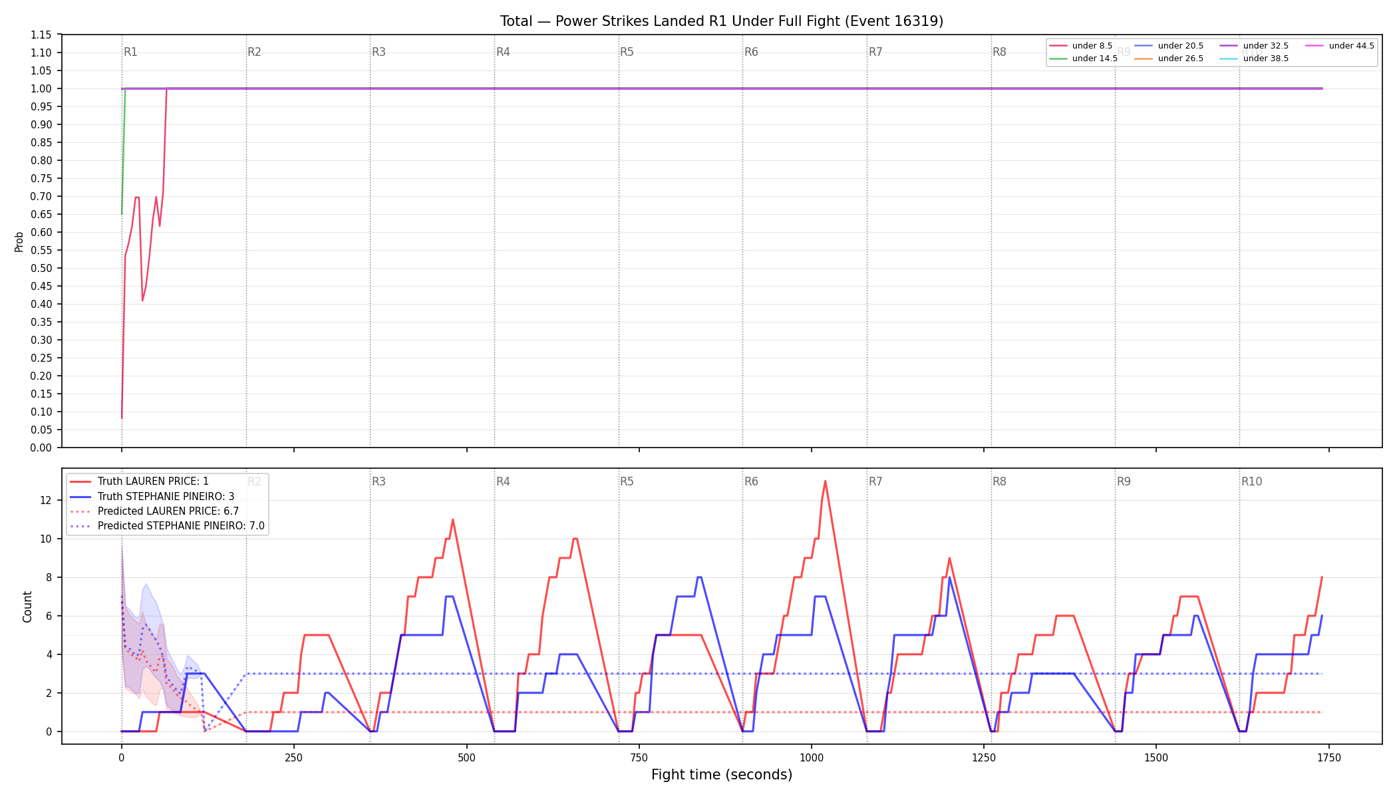Click the blue line swatch for Truth STEPHANIE PINEIRO
Screen dimensions: 1397x798
[80, 497]
